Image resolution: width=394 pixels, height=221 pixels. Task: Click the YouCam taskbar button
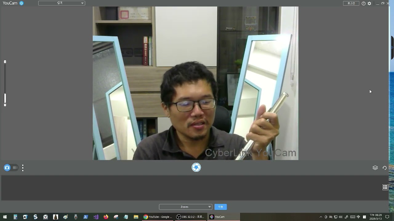223,217
